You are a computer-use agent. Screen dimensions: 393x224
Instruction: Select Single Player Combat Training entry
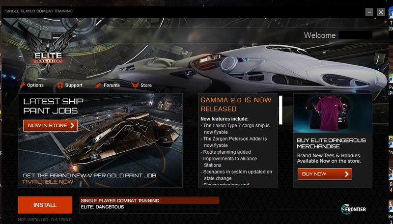point(149,200)
